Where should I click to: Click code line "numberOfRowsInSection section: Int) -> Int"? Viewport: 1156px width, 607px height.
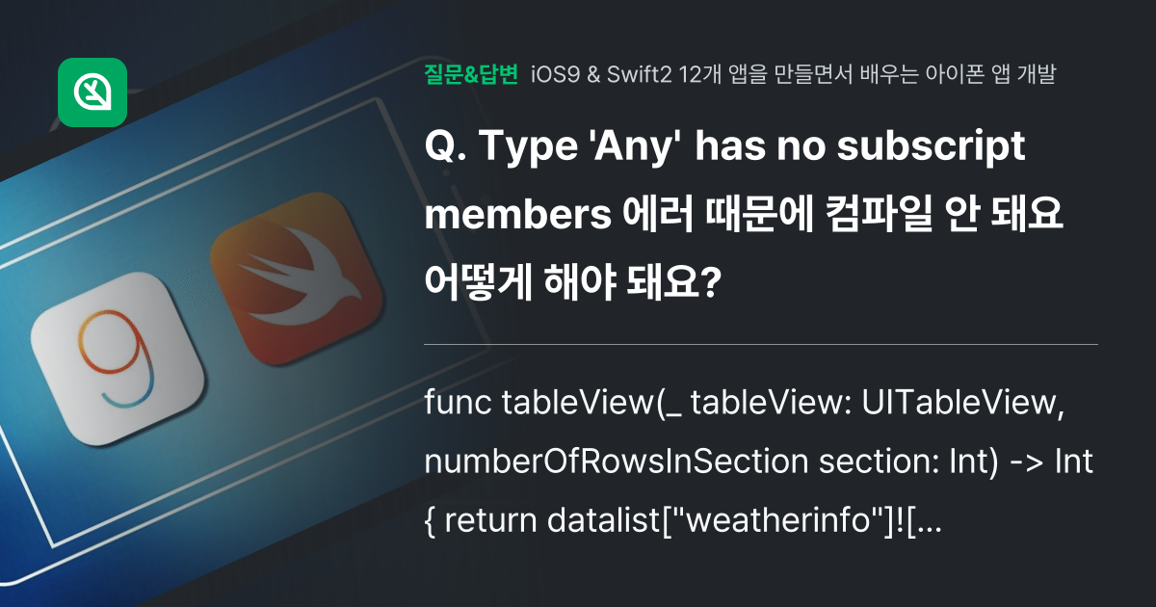click(x=759, y=462)
